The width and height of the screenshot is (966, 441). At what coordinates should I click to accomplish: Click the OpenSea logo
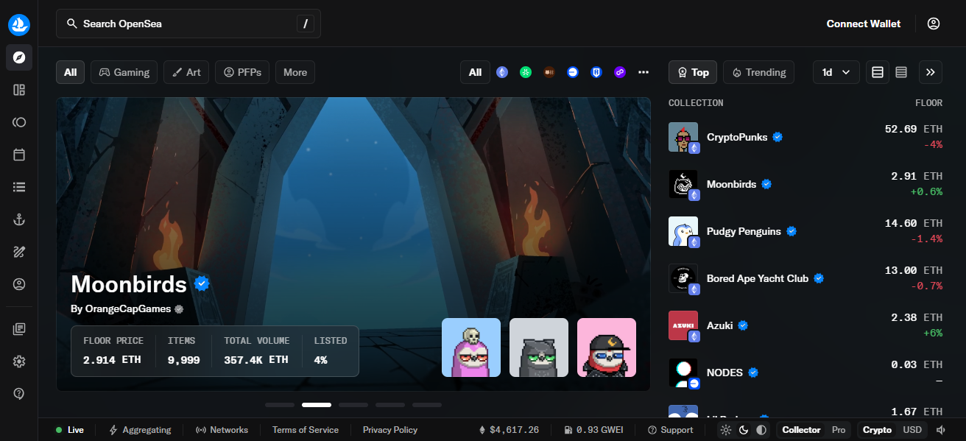19,24
